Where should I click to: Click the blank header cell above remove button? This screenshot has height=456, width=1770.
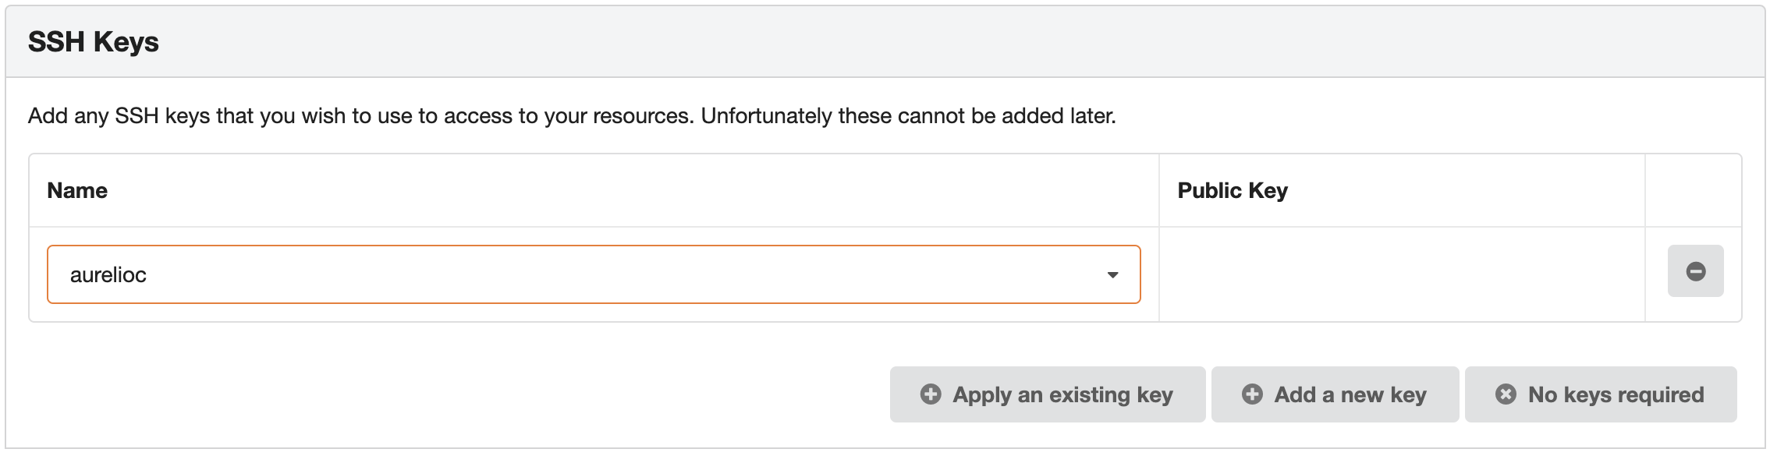click(x=1693, y=191)
